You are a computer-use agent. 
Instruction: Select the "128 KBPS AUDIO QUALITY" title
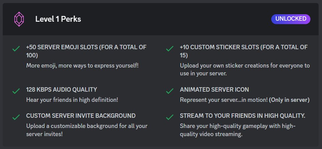point(62,90)
